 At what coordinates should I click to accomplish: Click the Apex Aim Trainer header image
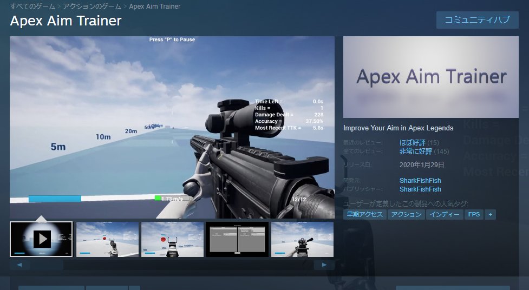[x=431, y=77]
